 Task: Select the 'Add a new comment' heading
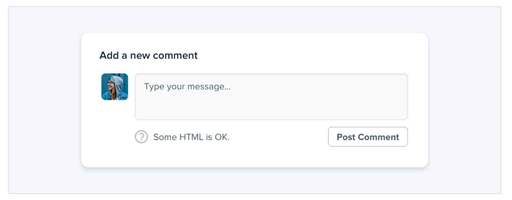[149, 56]
